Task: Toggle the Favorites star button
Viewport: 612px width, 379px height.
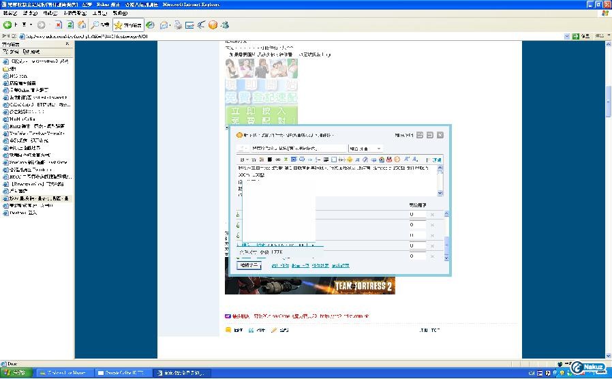Action: (x=127, y=25)
